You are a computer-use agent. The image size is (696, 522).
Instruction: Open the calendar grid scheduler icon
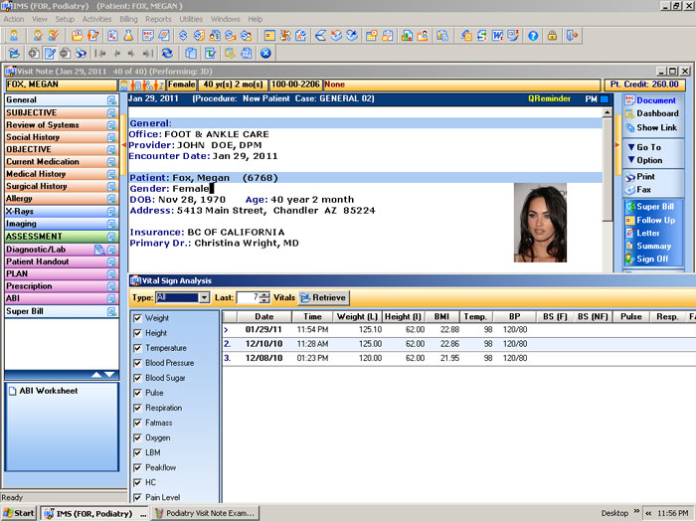[x=269, y=36]
